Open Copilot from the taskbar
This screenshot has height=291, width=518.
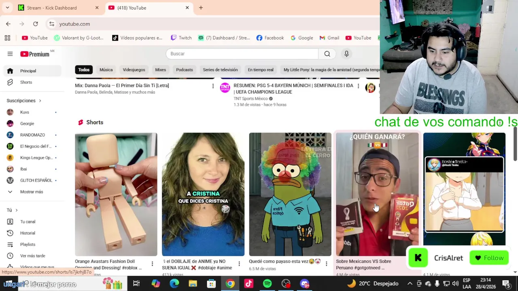155,284
